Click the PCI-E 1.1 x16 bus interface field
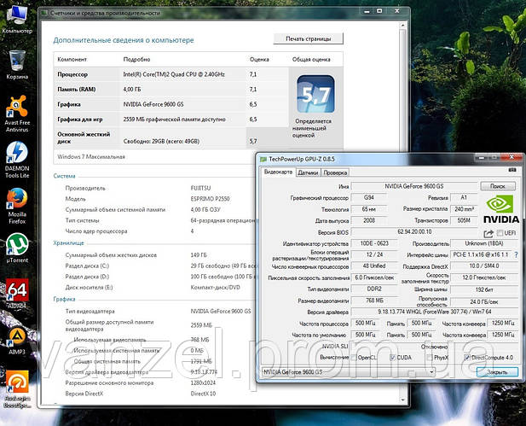The width and height of the screenshot is (526, 426). pos(481,254)
